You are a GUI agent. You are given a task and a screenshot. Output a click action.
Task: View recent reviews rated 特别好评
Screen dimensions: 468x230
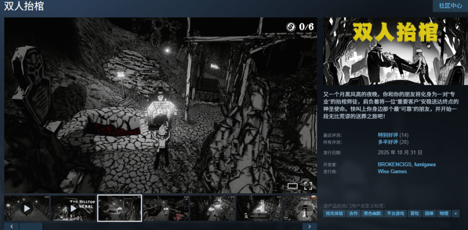(x=387, y=135)
